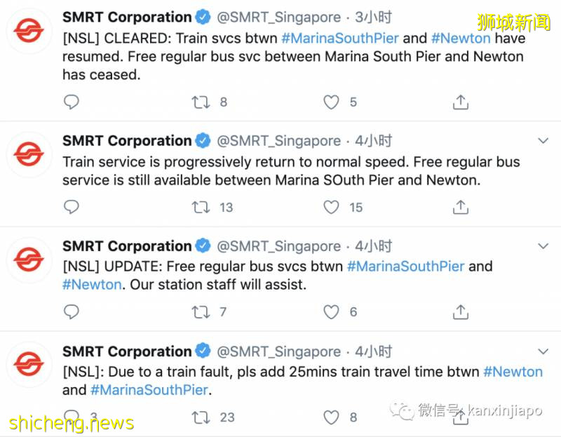
Task: Open the chevron menu on train fault tweet
Action: click(x=543, y=351)
